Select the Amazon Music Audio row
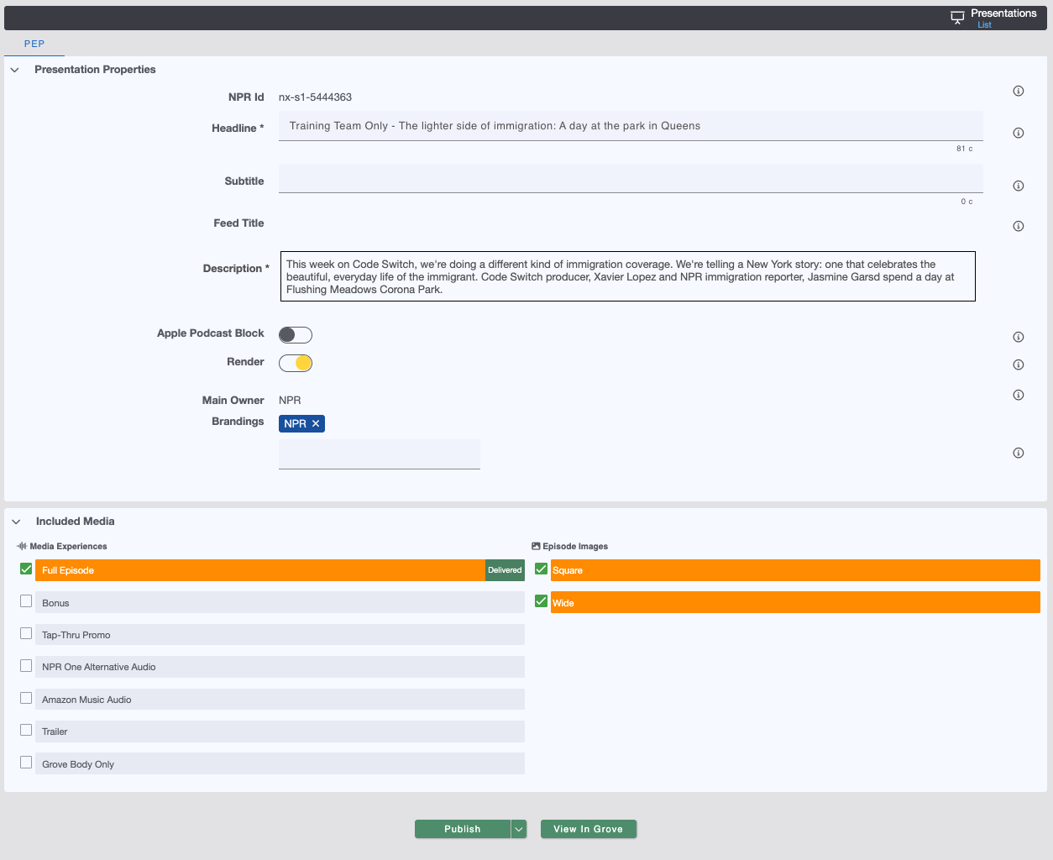The height and width of the screenshot is (860, 1053). (280, 699)
